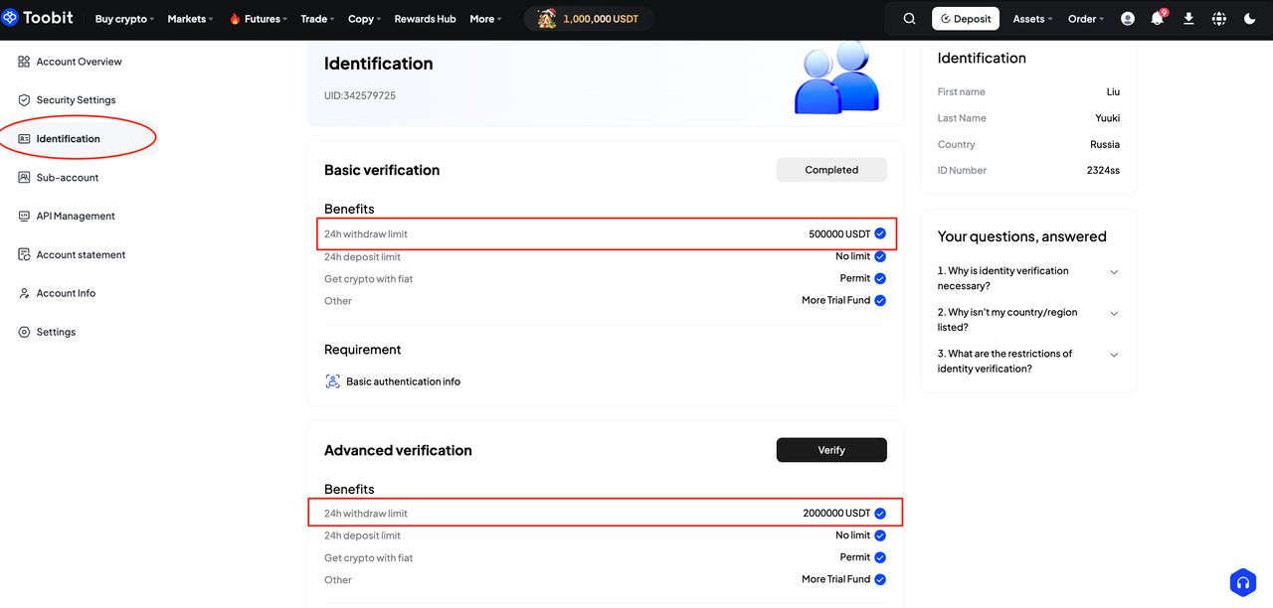Viewport: 1273px width, 608px height.
Task: Click the Futures flame icon
Action: tap(235, 19)
